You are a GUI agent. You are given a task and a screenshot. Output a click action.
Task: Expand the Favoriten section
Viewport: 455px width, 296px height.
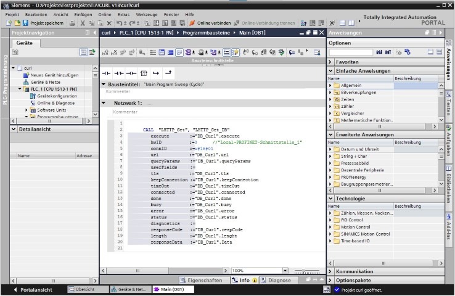click(330, 62)
